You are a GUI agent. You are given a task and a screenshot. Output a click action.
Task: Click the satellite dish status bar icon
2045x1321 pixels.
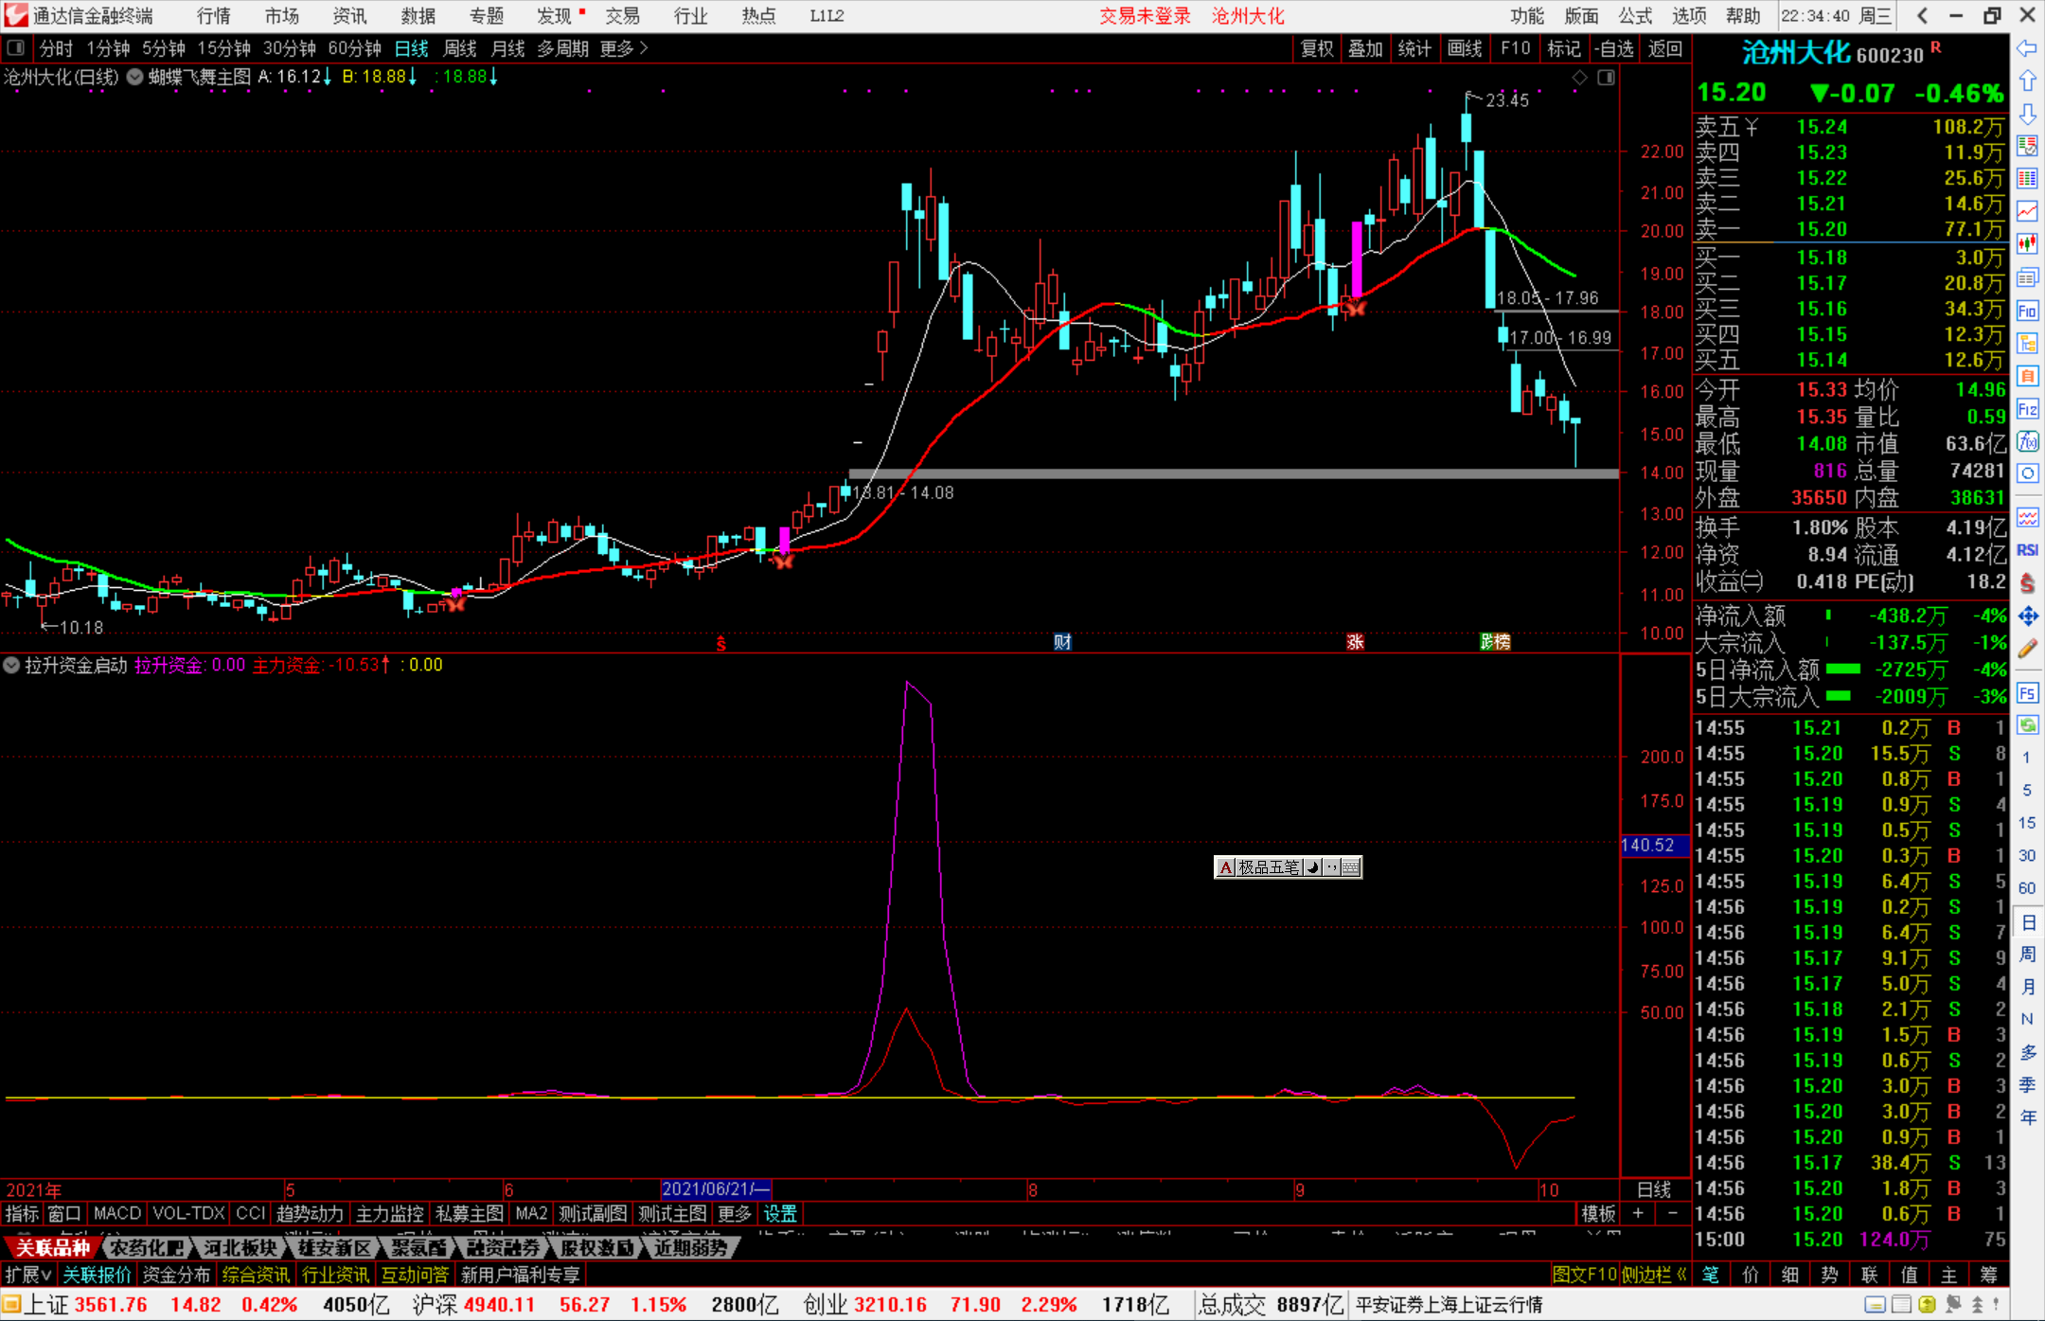pyautogui.click(x=1951, y=1305)
